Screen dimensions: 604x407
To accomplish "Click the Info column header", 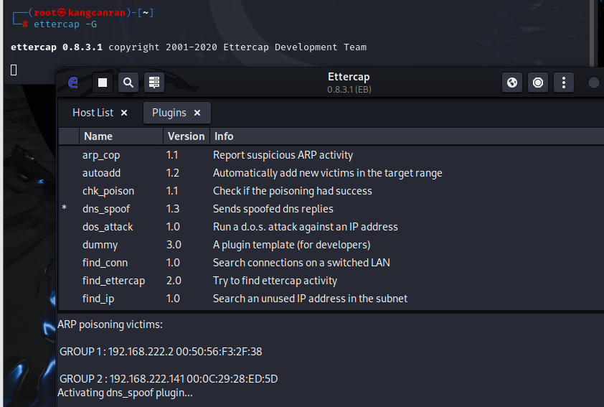I will click(x=407, y=136).
